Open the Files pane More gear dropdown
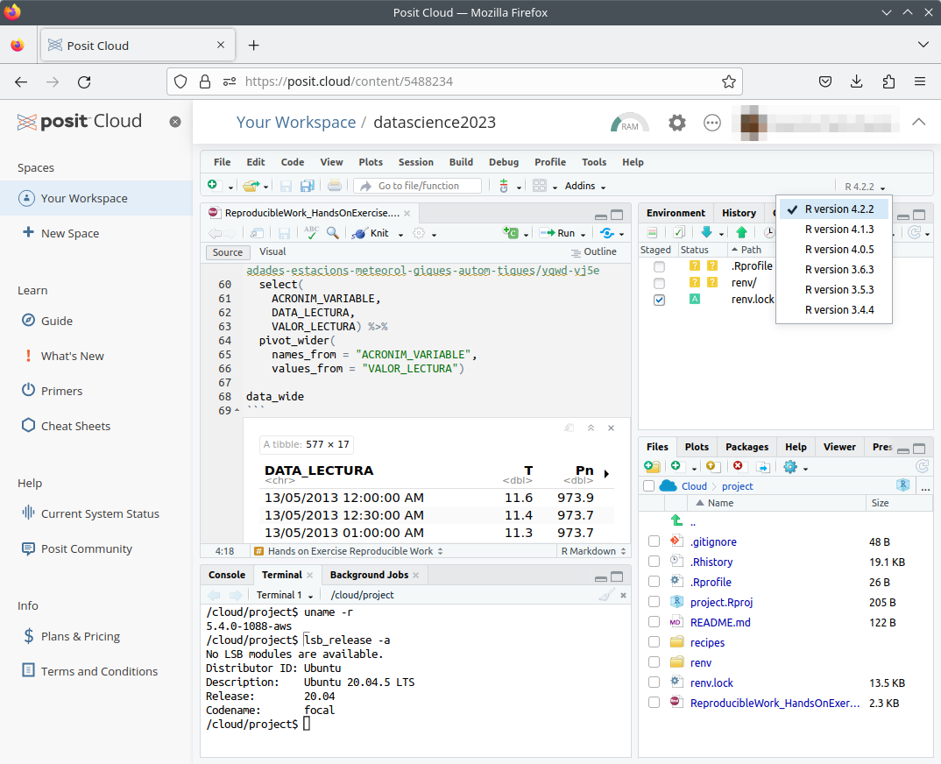 click(x=796, y=467)
